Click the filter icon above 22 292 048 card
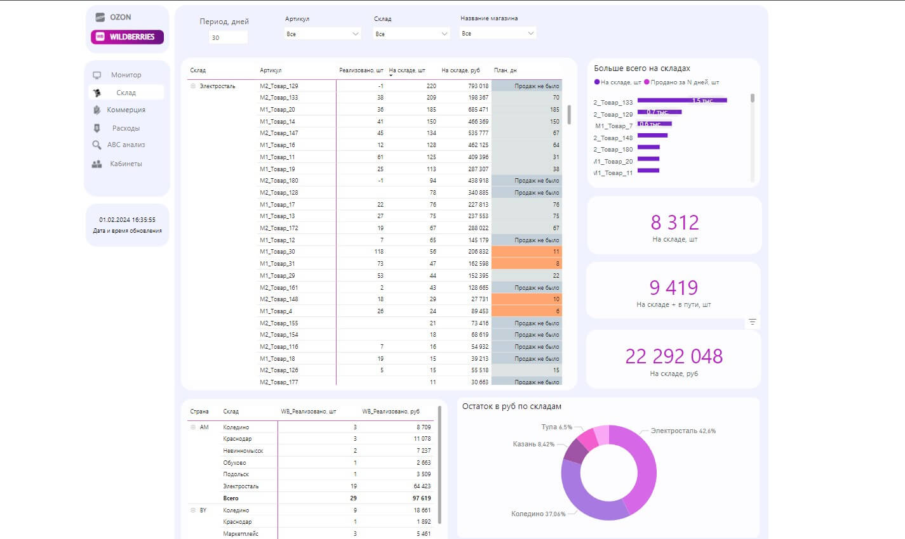 coord(753,322)
